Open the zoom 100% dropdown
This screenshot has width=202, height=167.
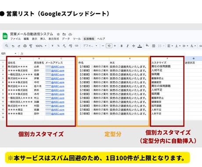click(41, 46)
